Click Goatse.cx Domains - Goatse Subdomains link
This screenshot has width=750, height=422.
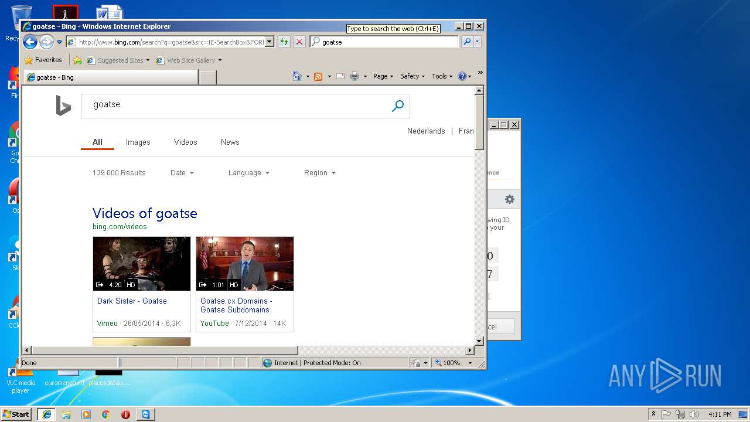tap(236, 305)
